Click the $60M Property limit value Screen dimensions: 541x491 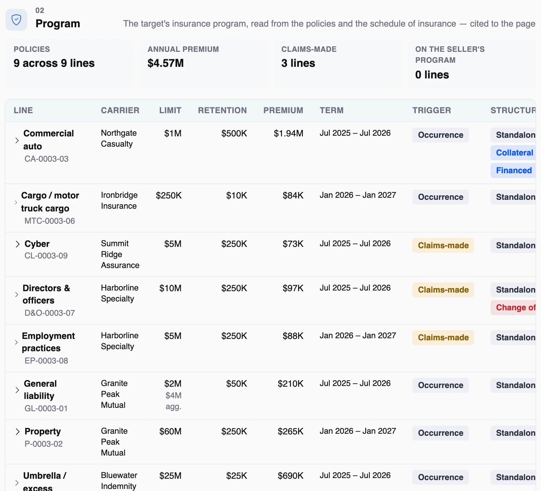(x=170, y=431)
